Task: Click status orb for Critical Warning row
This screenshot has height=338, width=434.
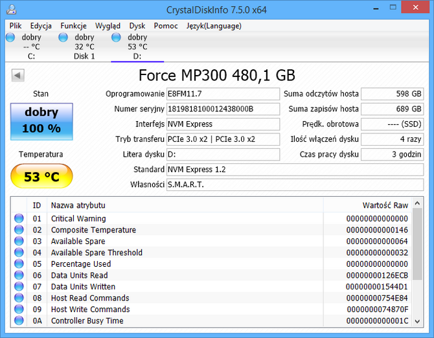Action: tap(19, 218)
